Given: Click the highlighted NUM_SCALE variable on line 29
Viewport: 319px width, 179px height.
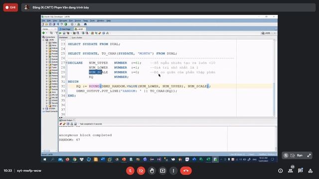Looking at the screenshot, I should click(x=99, y=72).
